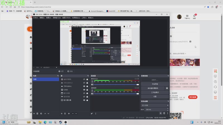Image resolution: width=223 pixels, height=125 pixels.
Task: Click the 开始录制 button
Action: click(x=155, y=84)
